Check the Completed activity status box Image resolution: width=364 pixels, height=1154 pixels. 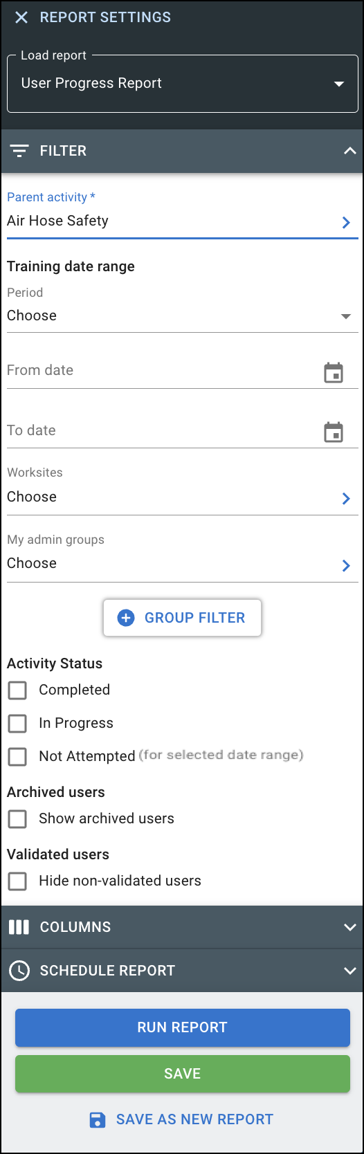click(17, 690)
